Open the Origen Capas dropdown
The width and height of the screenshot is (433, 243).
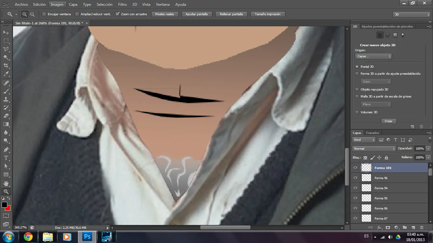[x=373, y=56]
